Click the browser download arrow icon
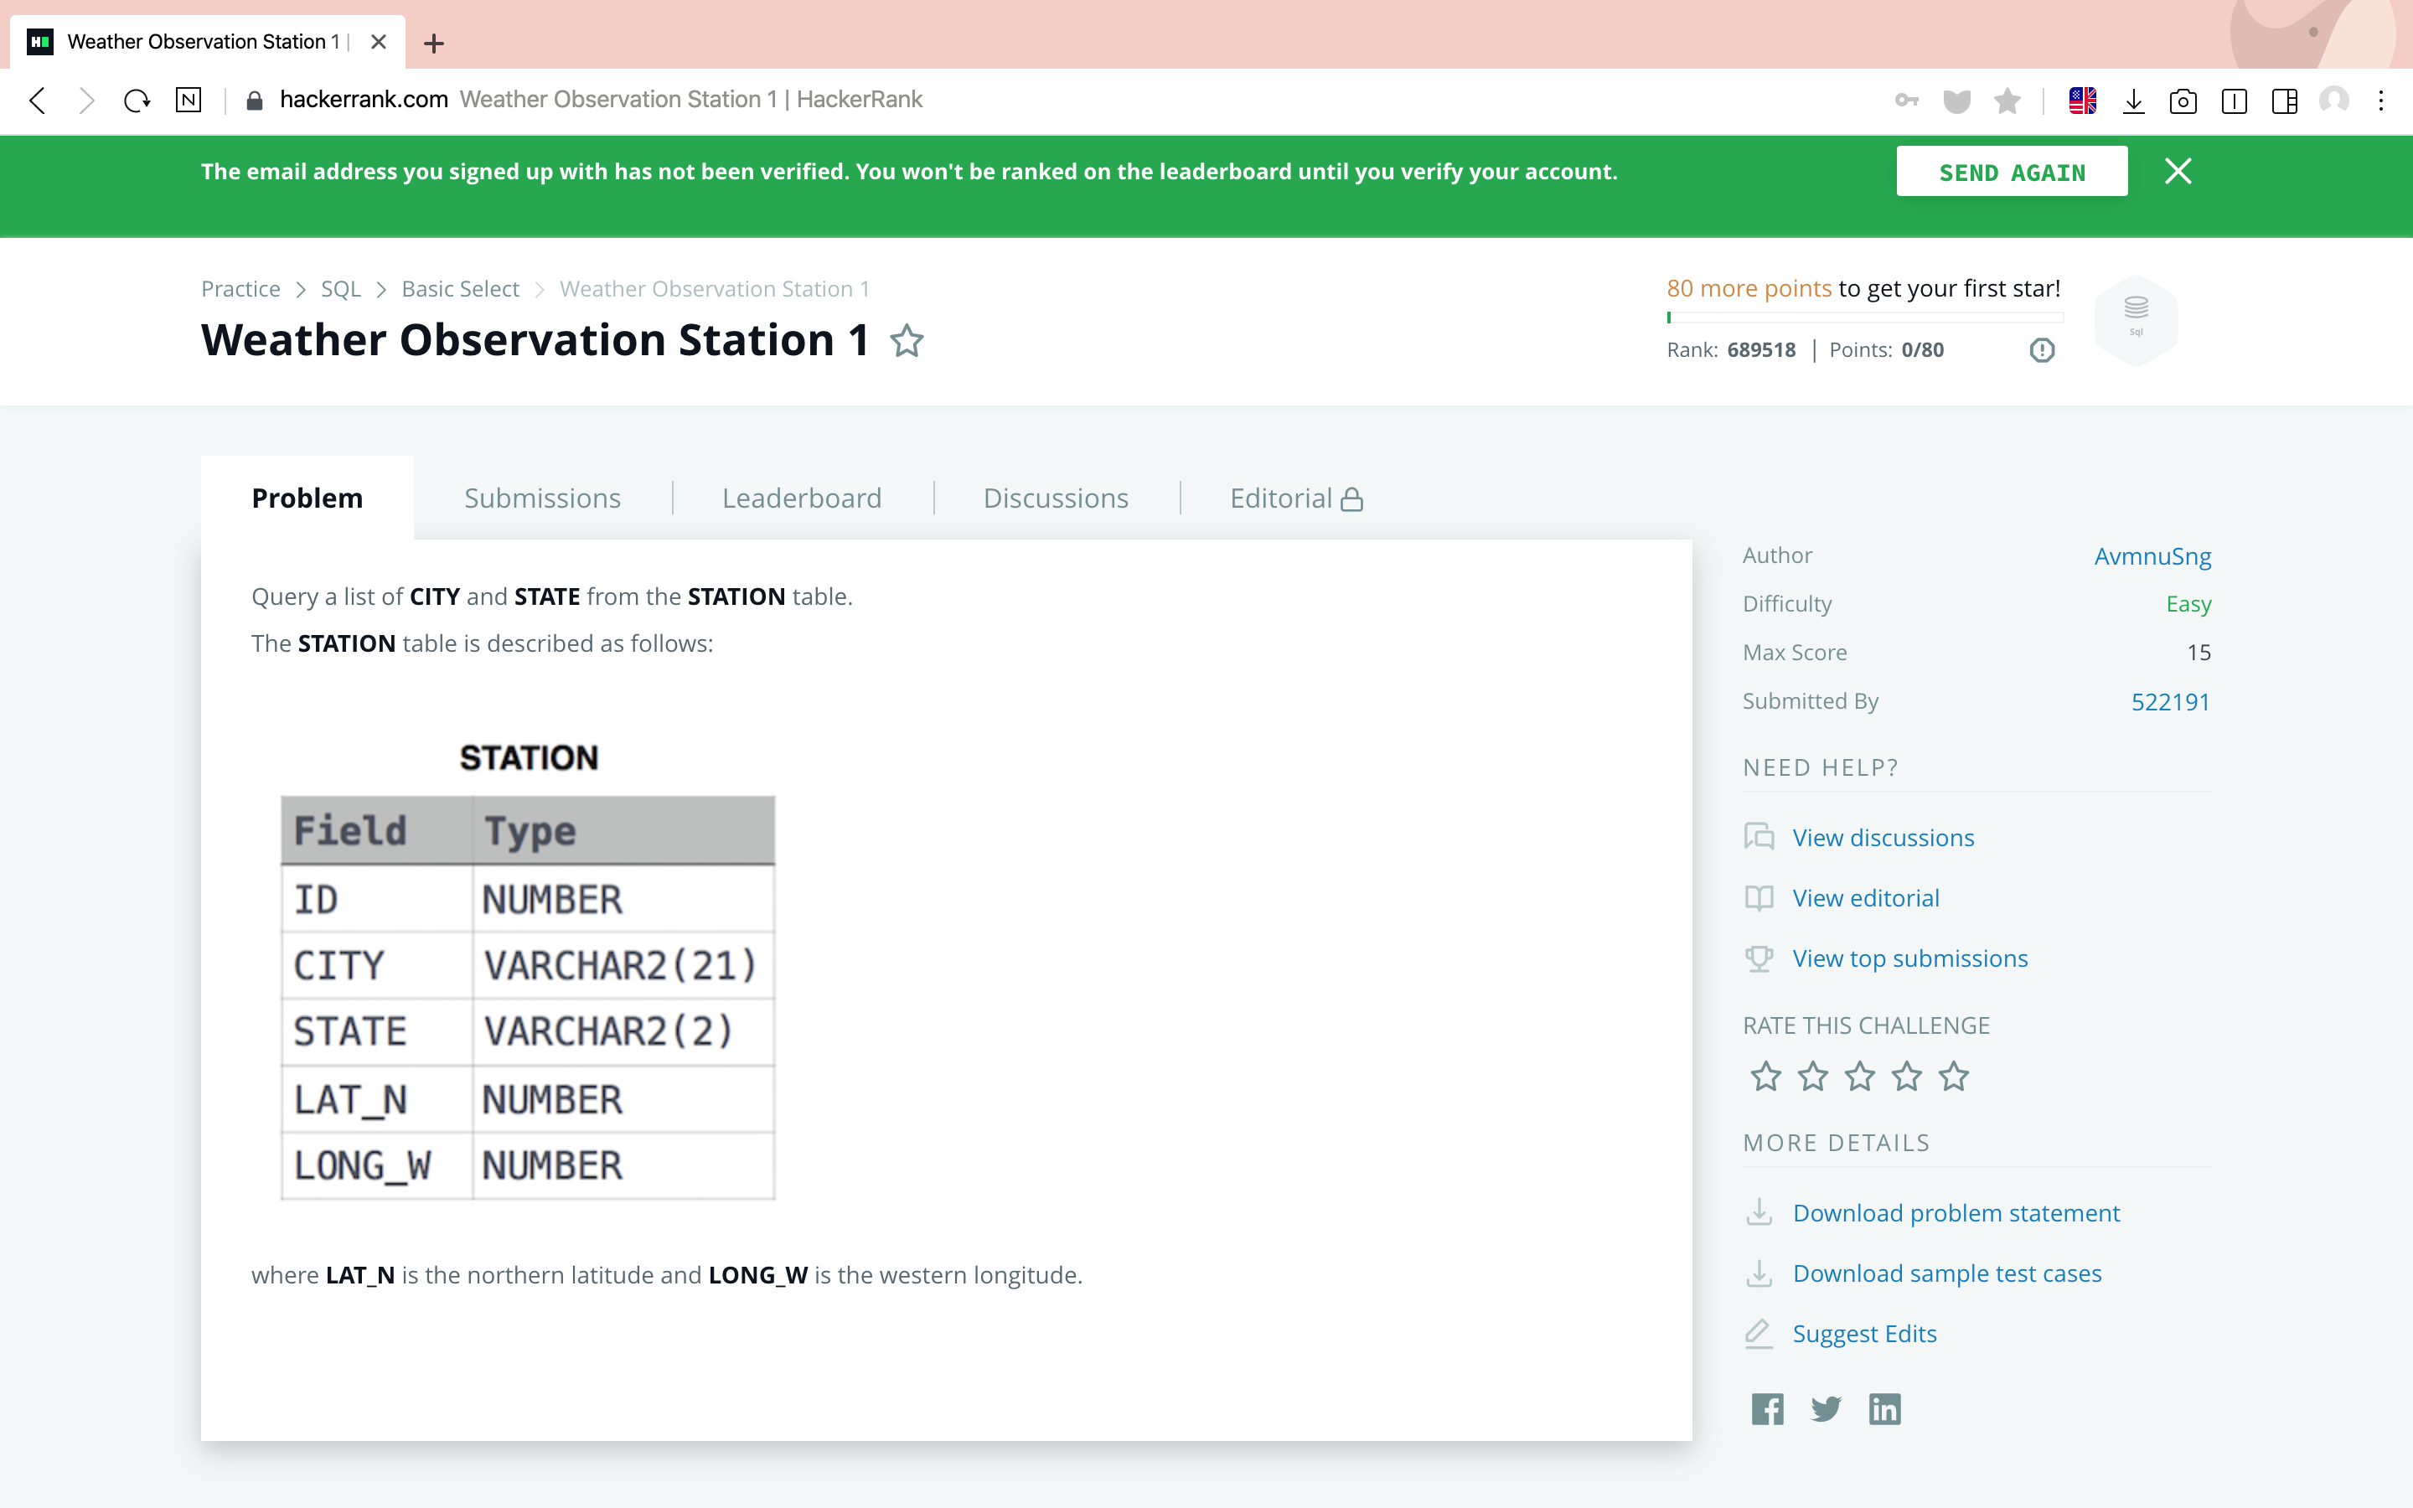 (x=2133, y=101)
